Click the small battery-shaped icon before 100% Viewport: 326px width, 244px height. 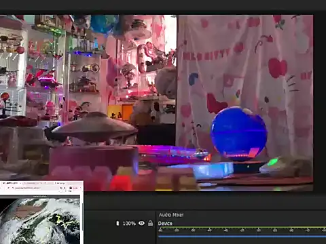pos(117,223)
